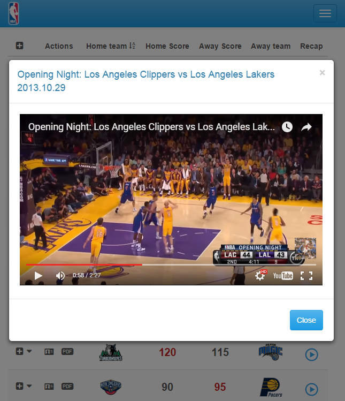345x401 pixels.
Task: Open video quality settings gear
Action: pyautogui.click(x=260, y=276)
